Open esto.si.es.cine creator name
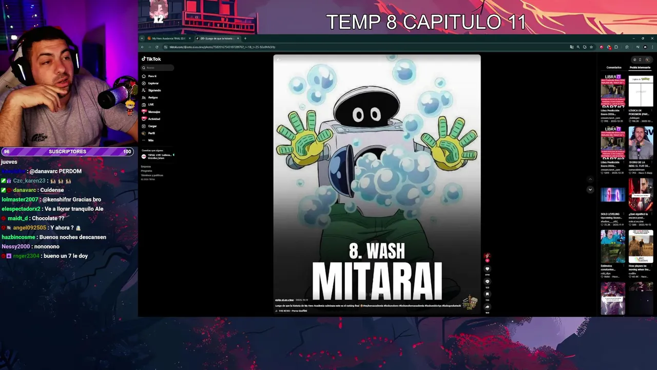657x370 pixels. point(284,300)
